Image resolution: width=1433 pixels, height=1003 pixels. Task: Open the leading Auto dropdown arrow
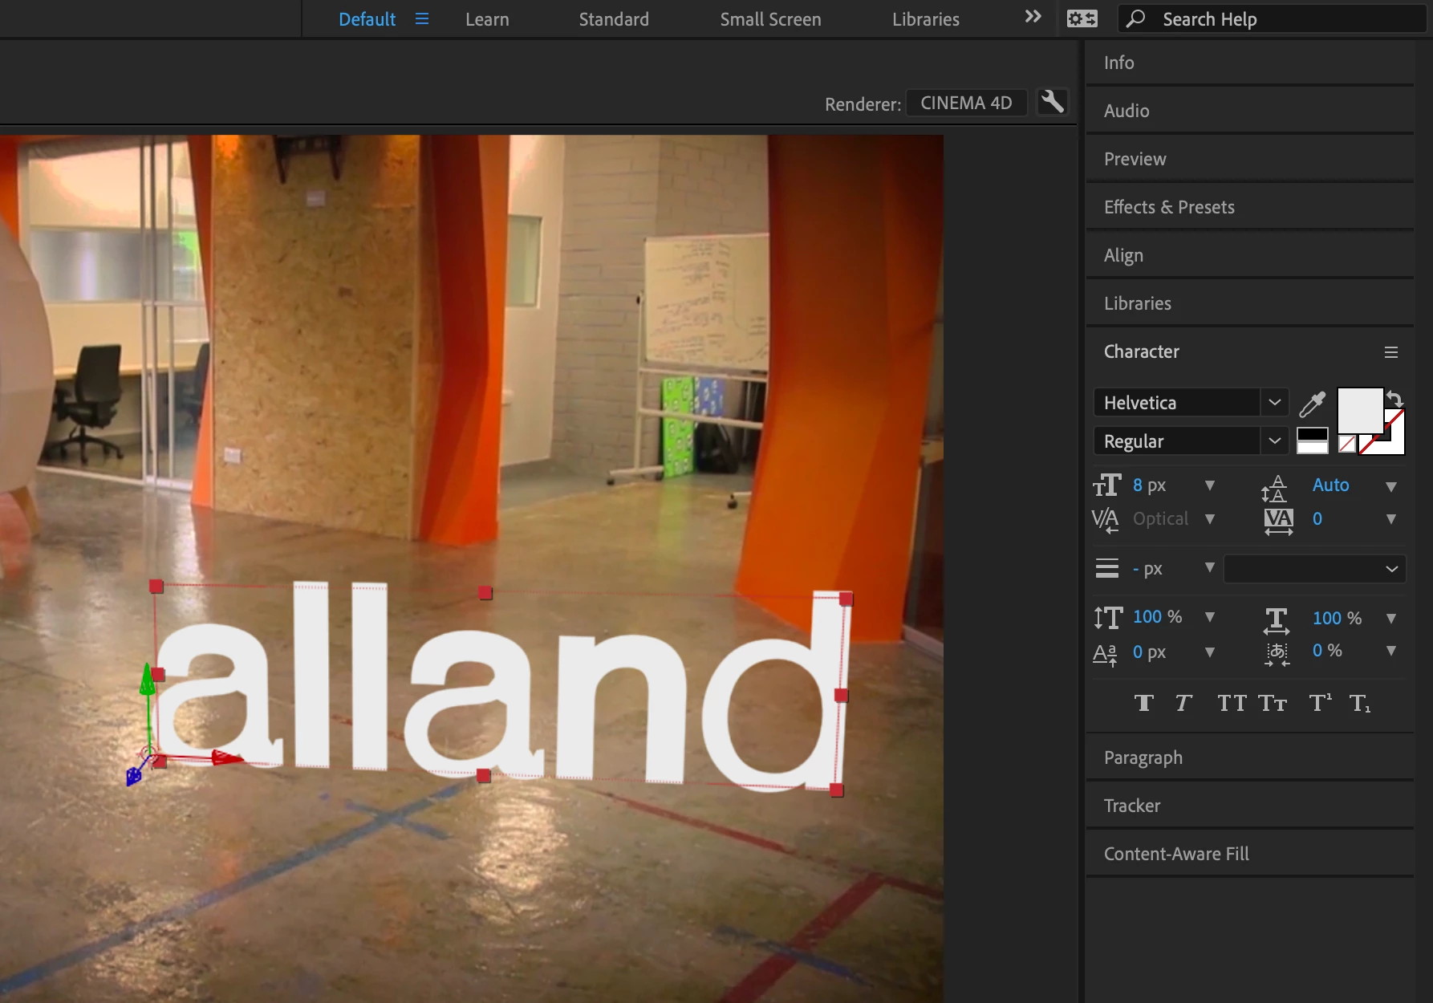coord(1391,486)
